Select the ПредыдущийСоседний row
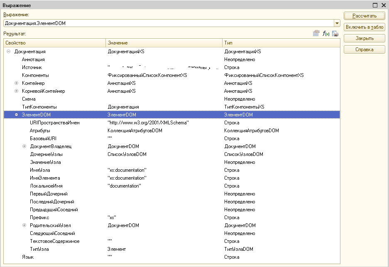This screenshot has width=389, height=267. pos(172,210)
